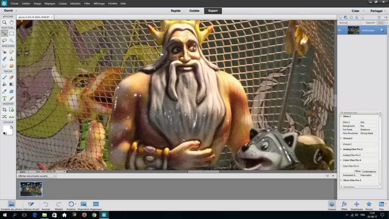389x219 pixels.
Task: Click the lock all pixels icon
Action: pos(356,17)
